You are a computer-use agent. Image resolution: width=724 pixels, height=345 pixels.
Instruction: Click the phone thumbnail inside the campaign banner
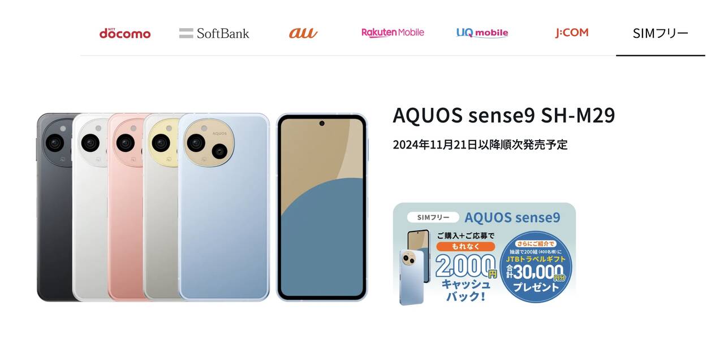coord(415,267)
